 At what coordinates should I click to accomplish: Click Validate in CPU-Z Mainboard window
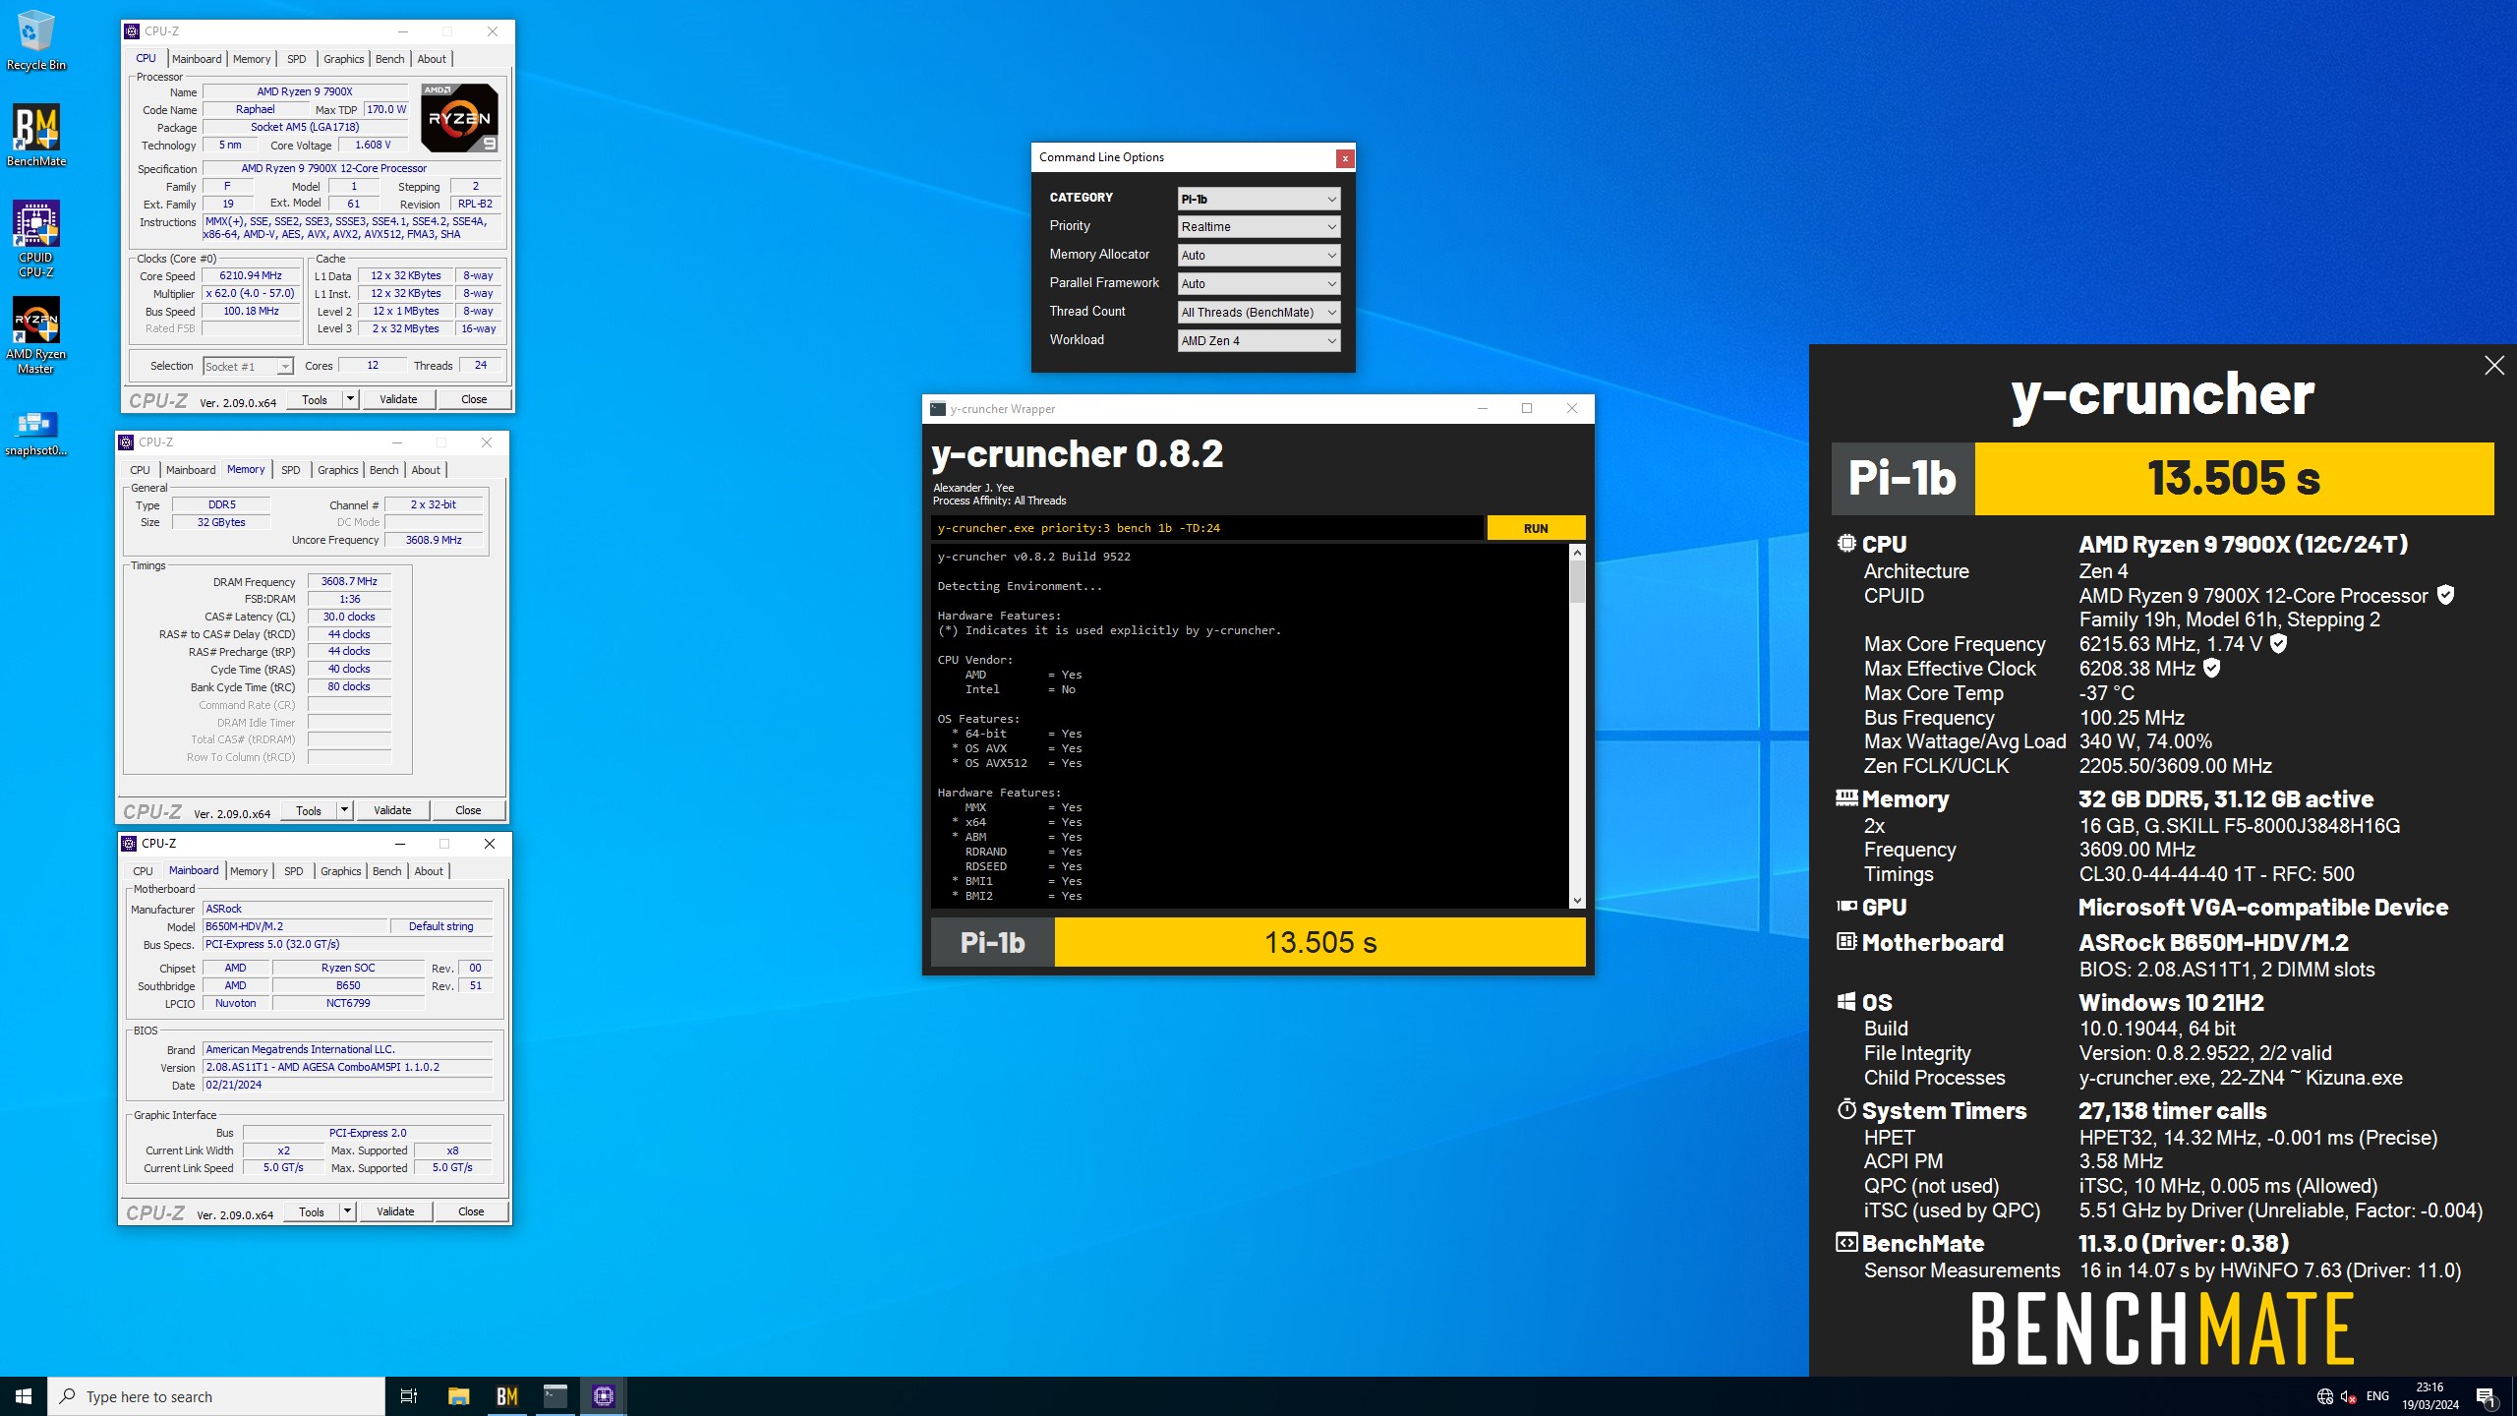(395, 1211)
